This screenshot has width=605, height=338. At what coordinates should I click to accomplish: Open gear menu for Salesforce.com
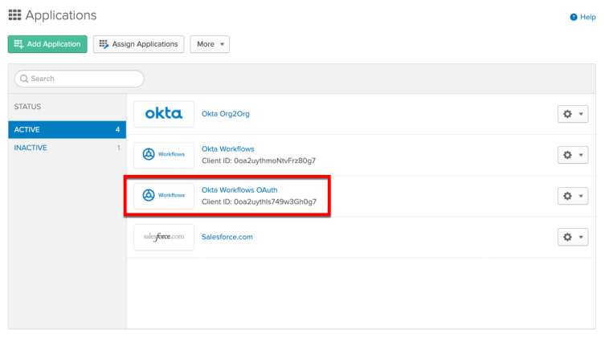[x=573, y=237]
